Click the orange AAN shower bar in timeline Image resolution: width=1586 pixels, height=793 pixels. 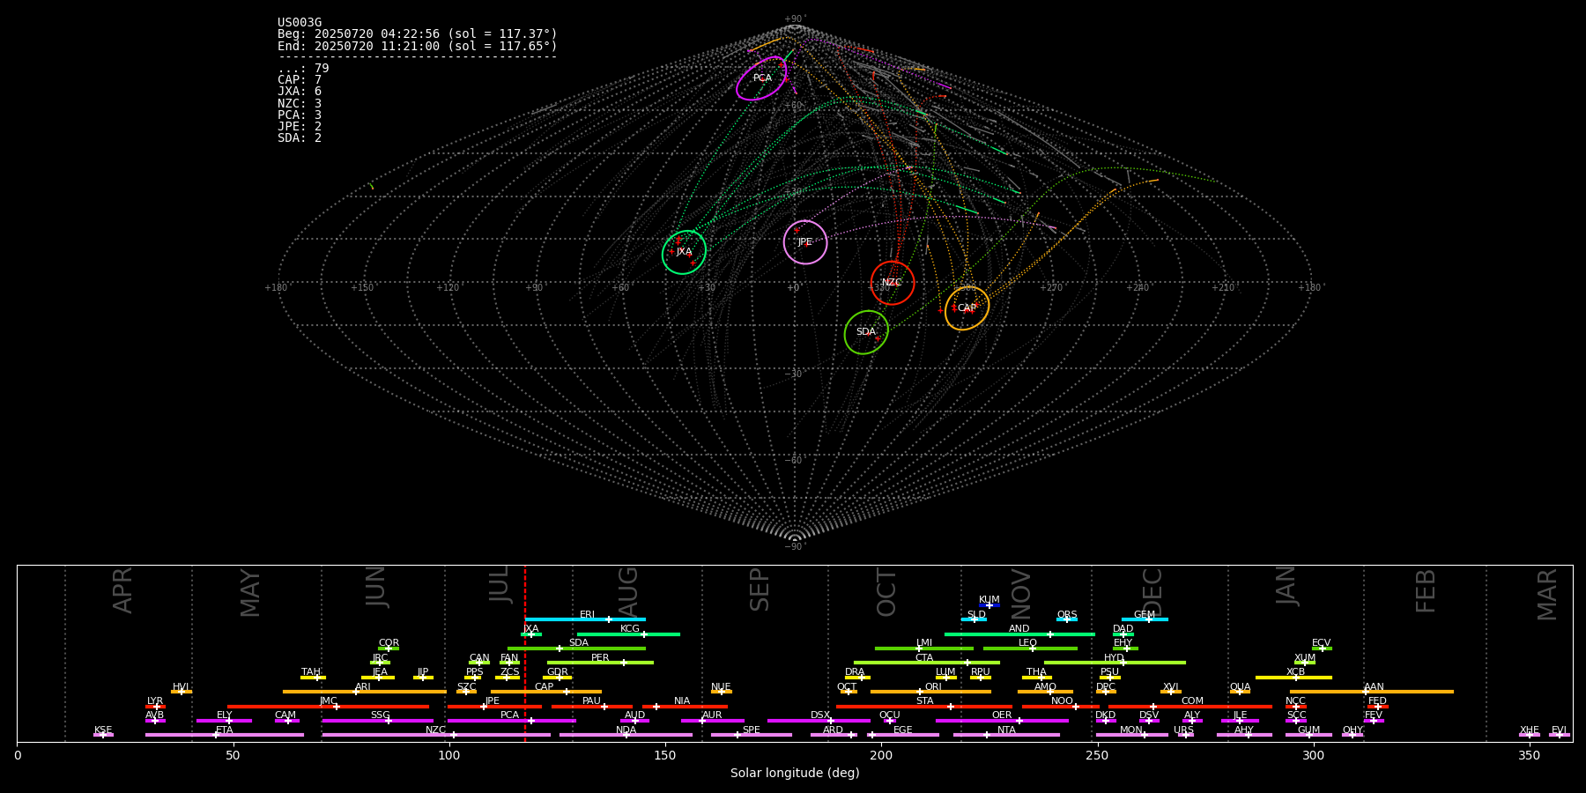(1372, 692)
